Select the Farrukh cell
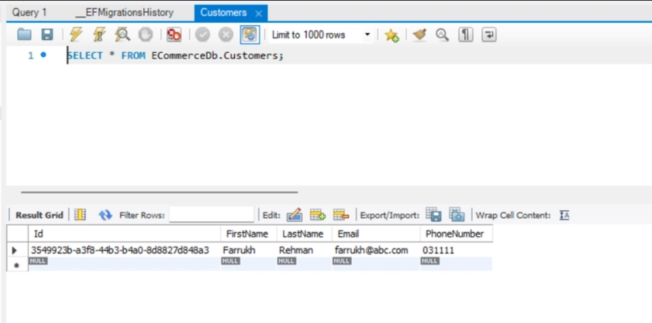 249,251
